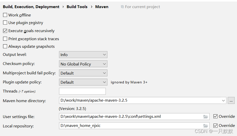237x136 pixels.
Task: Expand the Plugin update policy dropdown
Action: 83,82
